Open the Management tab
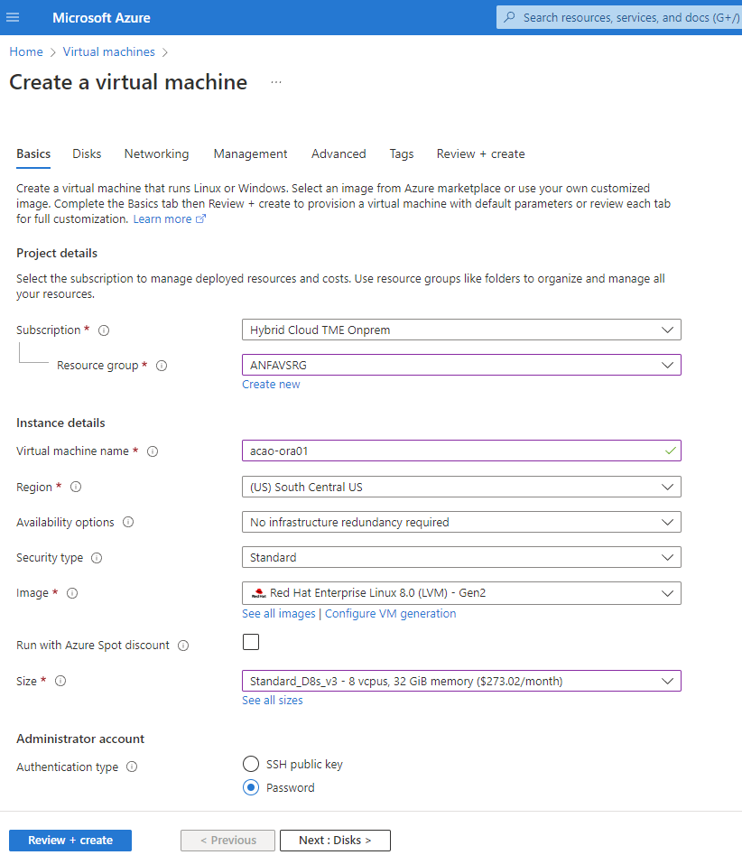 (250, 154)
